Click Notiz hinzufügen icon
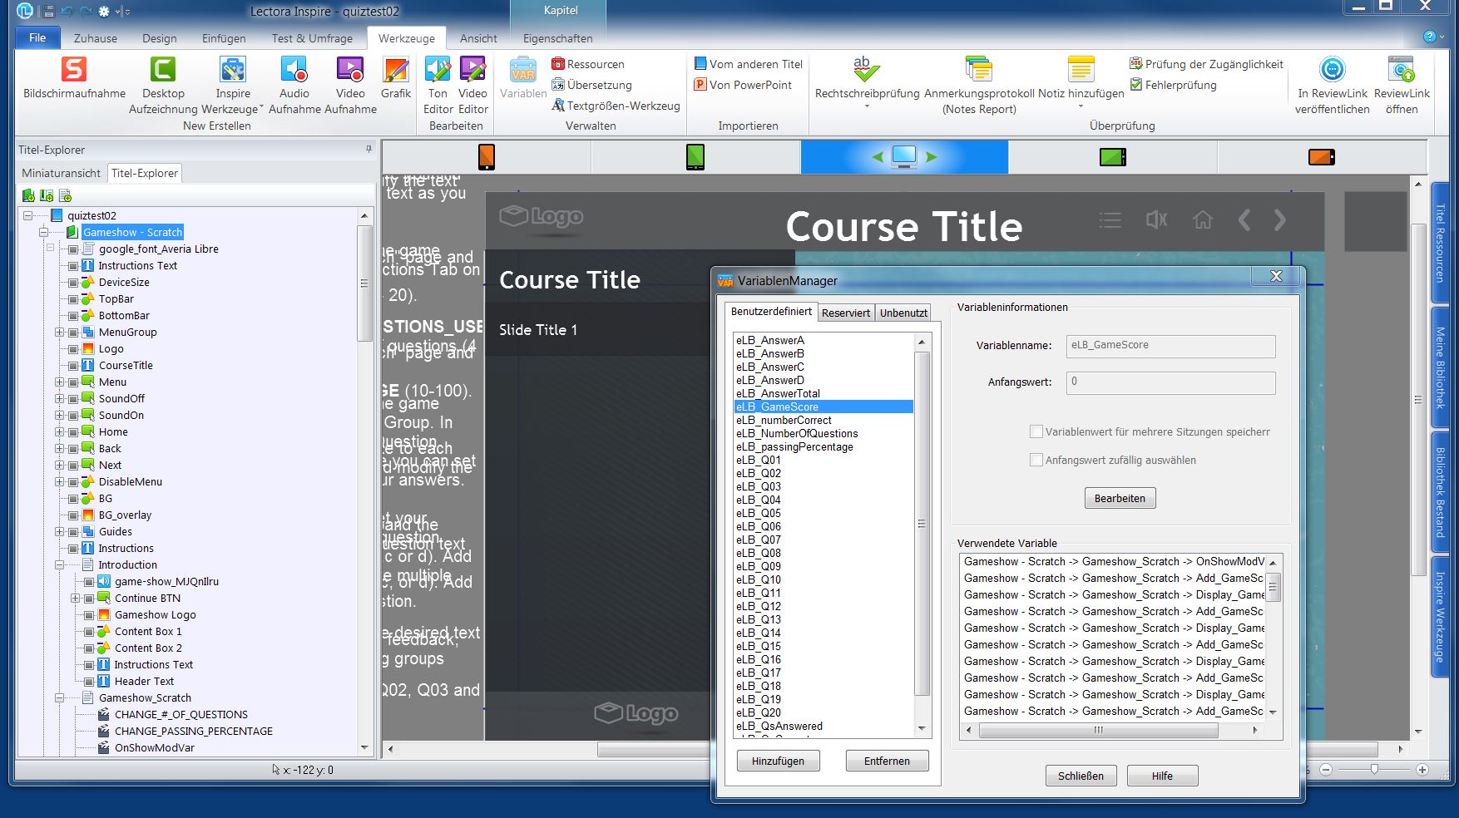The image size is (1459, 818). (1081, 70)
